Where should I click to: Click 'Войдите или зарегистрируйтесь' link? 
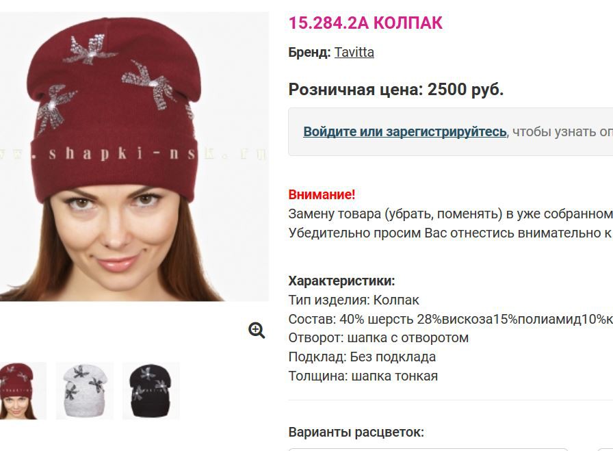pos(405,131)
